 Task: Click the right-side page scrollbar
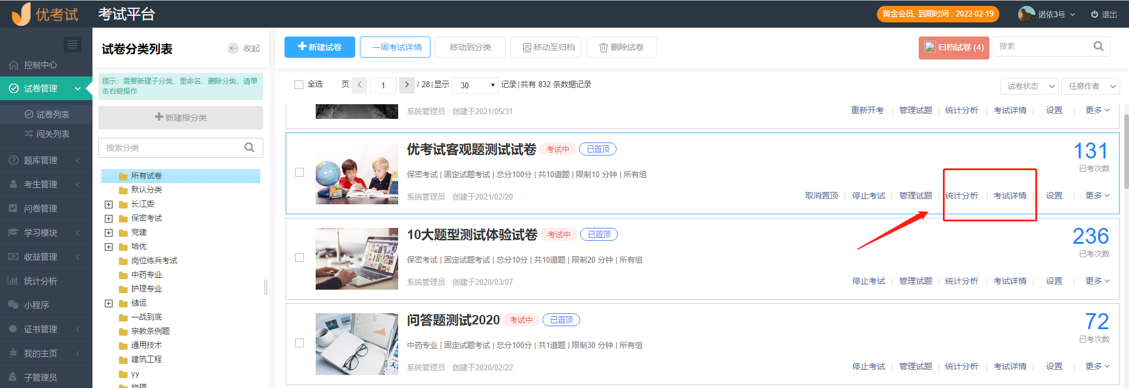click(x=1125, y=153)
